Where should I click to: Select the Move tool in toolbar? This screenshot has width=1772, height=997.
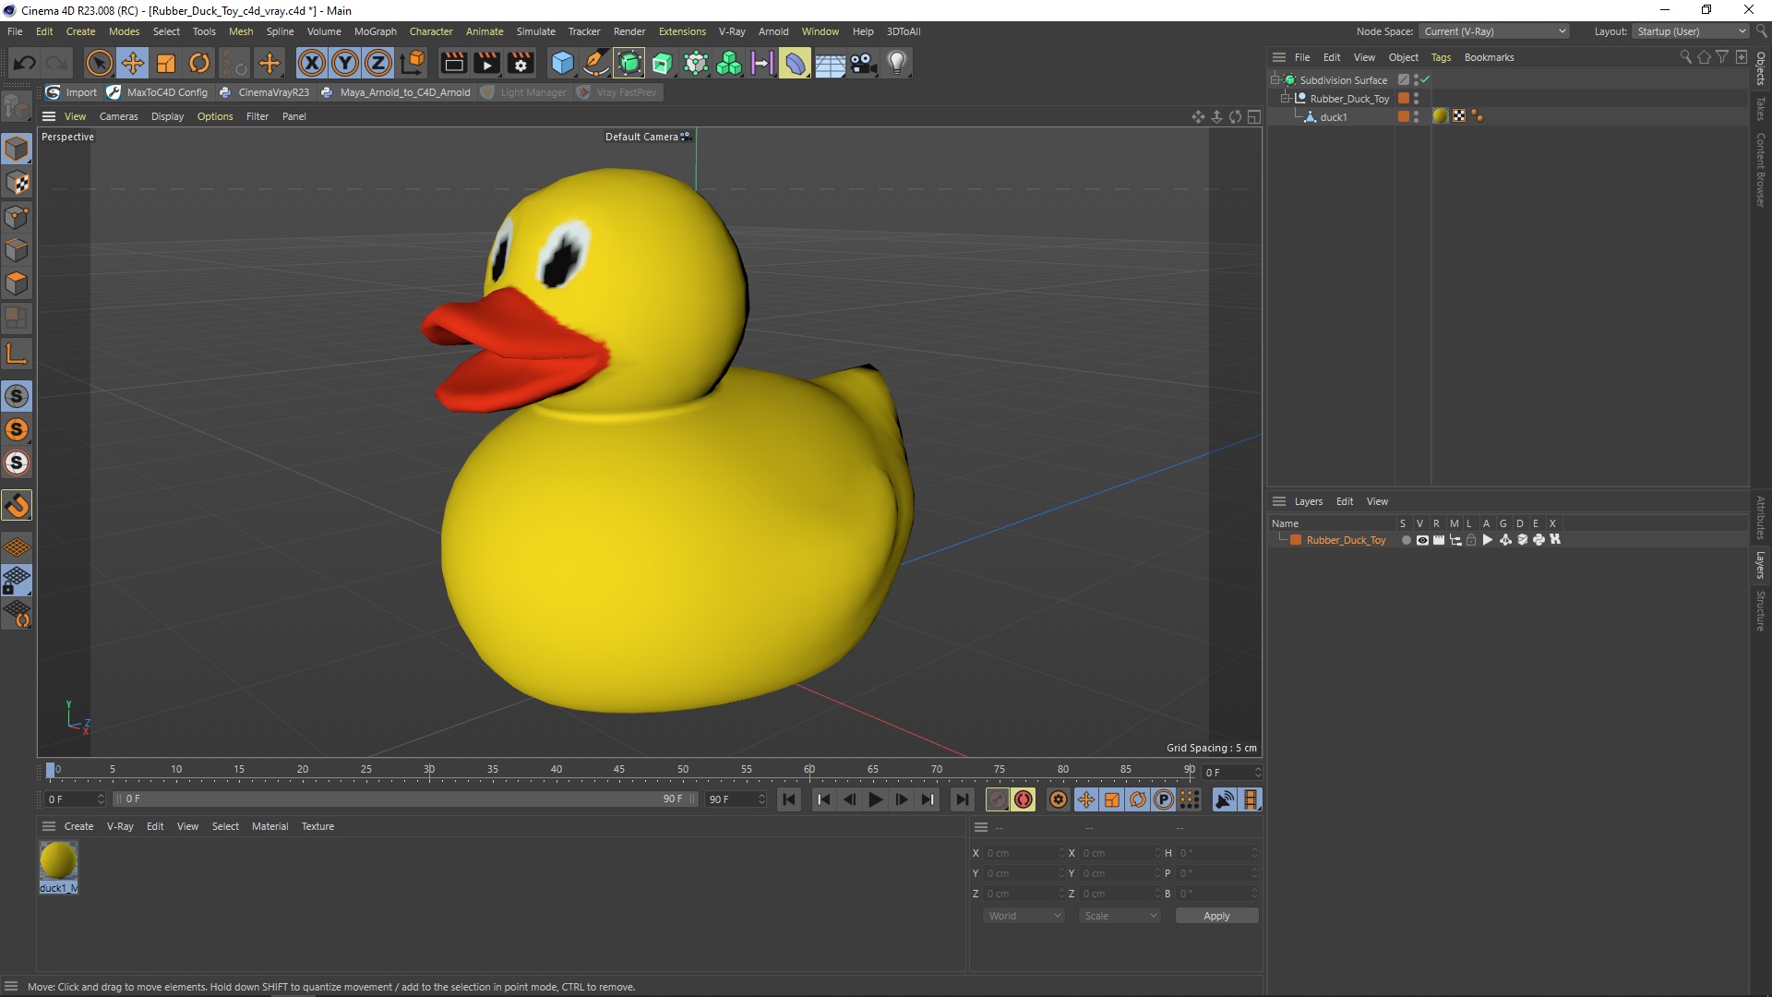click(x=132, y=63)
